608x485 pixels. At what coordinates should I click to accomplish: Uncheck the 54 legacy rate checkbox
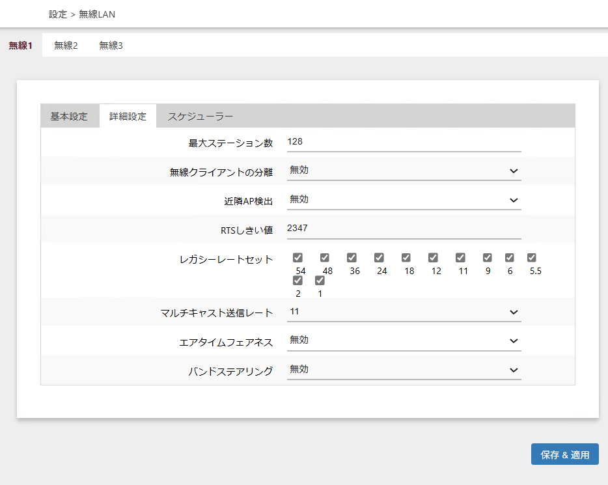[297, 258]
